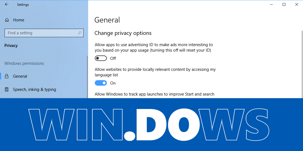Click the 'Change privacy options' heading
The height and width of the screenshot is (151, 303).
click(123, 33)
